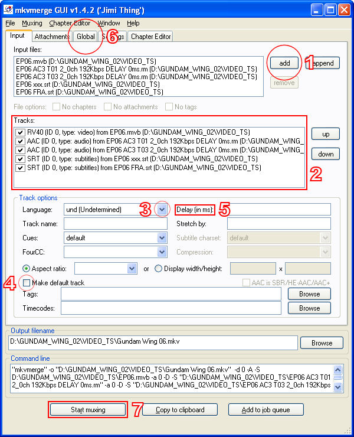Minimize the mkvmerge GUI window
Viewport: 354px width, 437px height.
tap(317, 10)
